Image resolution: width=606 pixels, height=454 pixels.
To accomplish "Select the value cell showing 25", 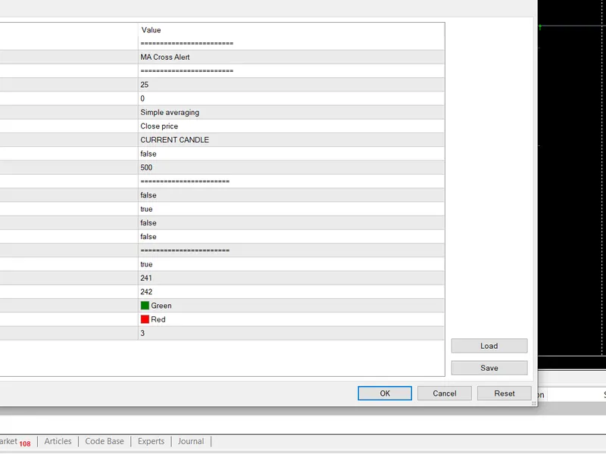I will click(x=291, y=85).
